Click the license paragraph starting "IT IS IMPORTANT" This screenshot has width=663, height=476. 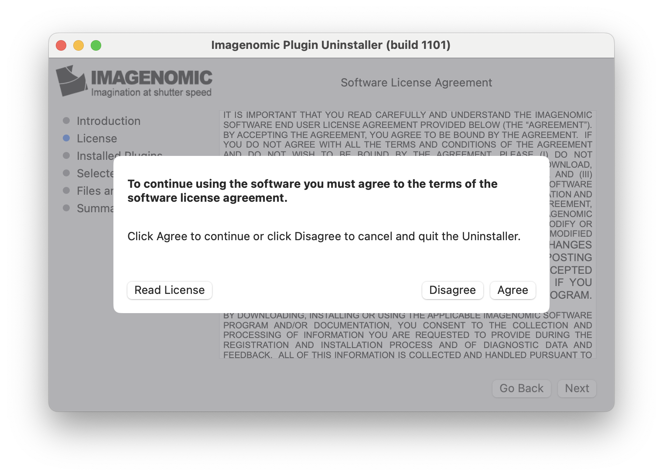(x=408, y=135)
